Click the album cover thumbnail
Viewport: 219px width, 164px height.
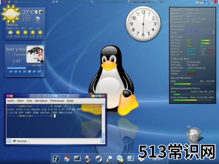pos(35,54)
